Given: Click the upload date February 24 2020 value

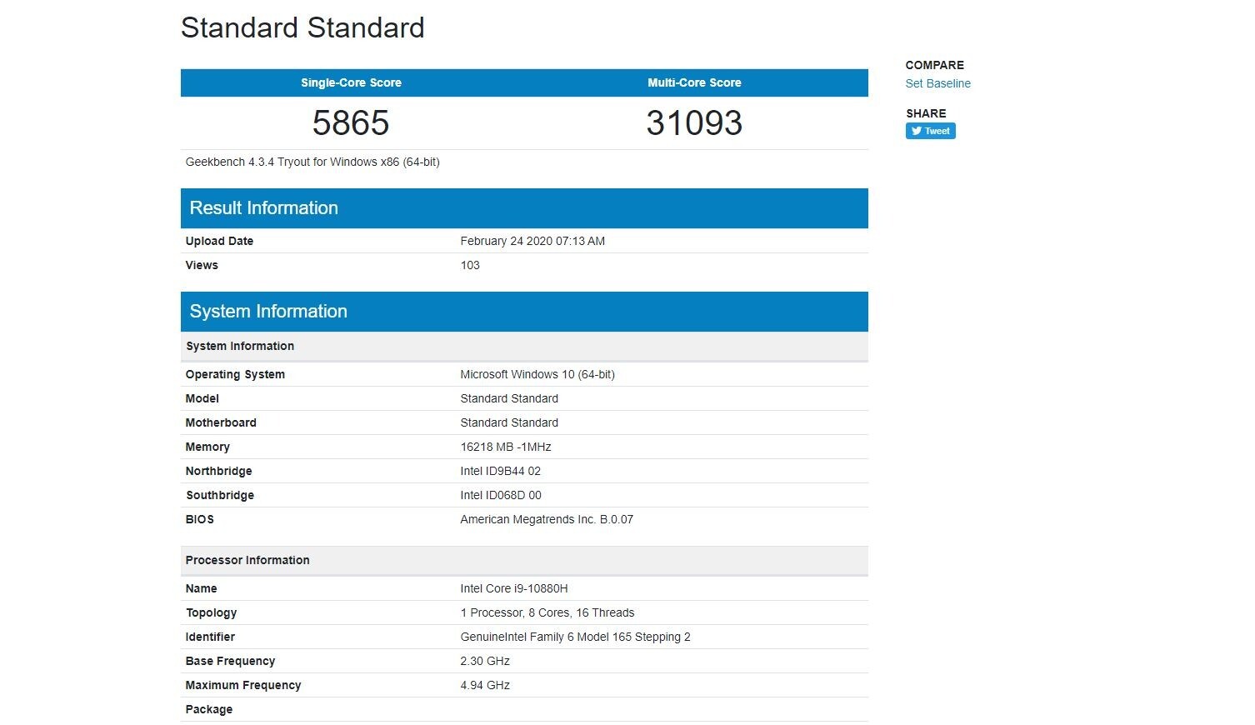Looking at the screenshot, I should coord(532,241).
